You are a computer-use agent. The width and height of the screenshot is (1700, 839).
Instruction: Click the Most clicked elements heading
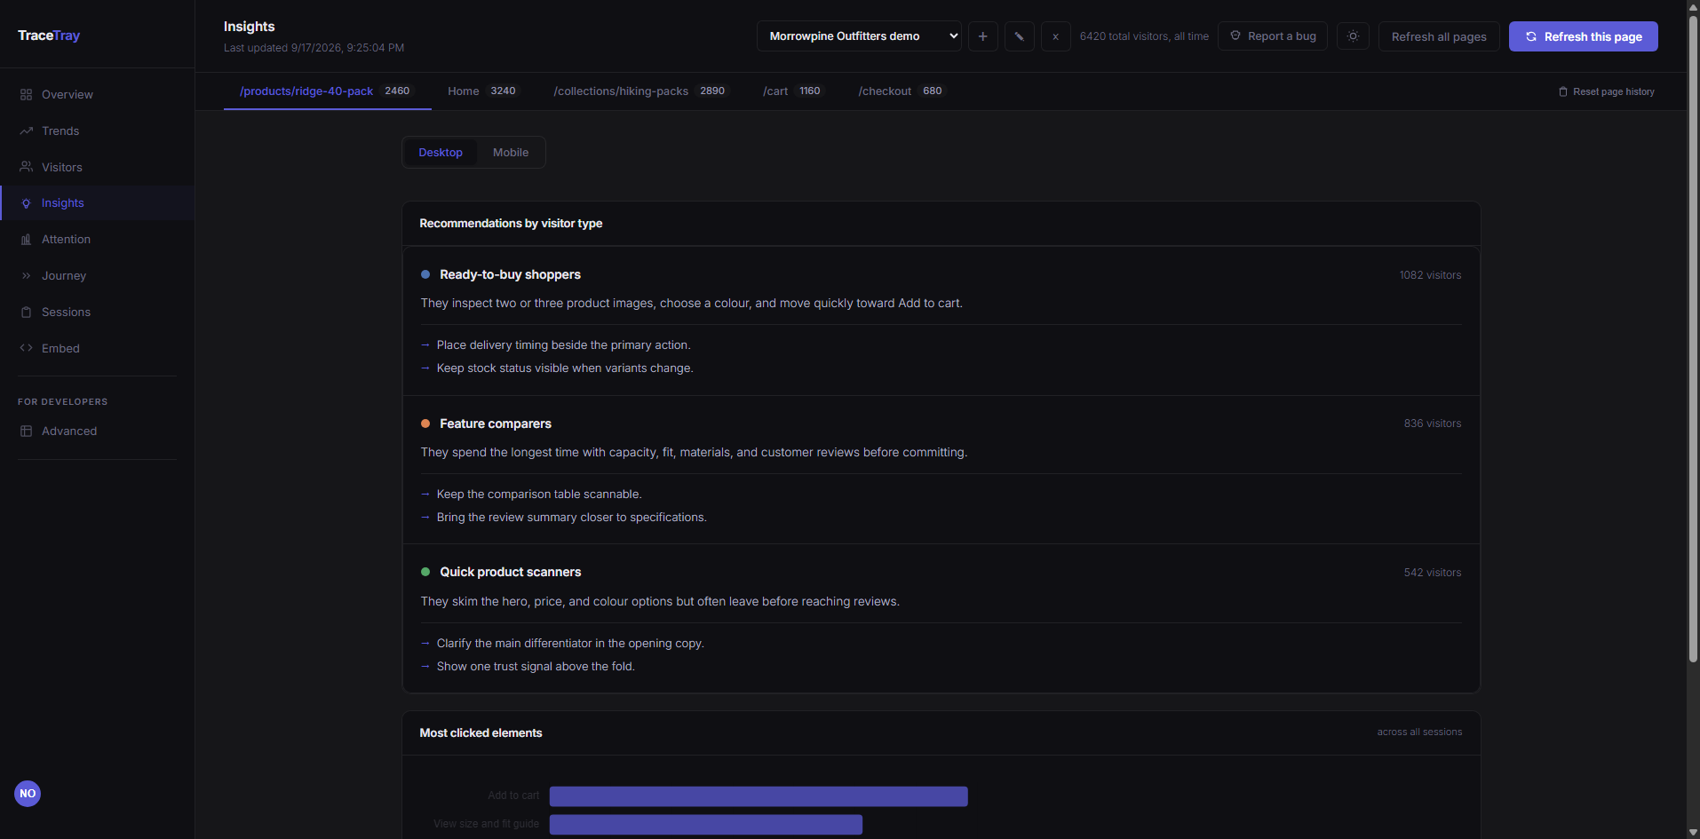(x=481, y=733)
